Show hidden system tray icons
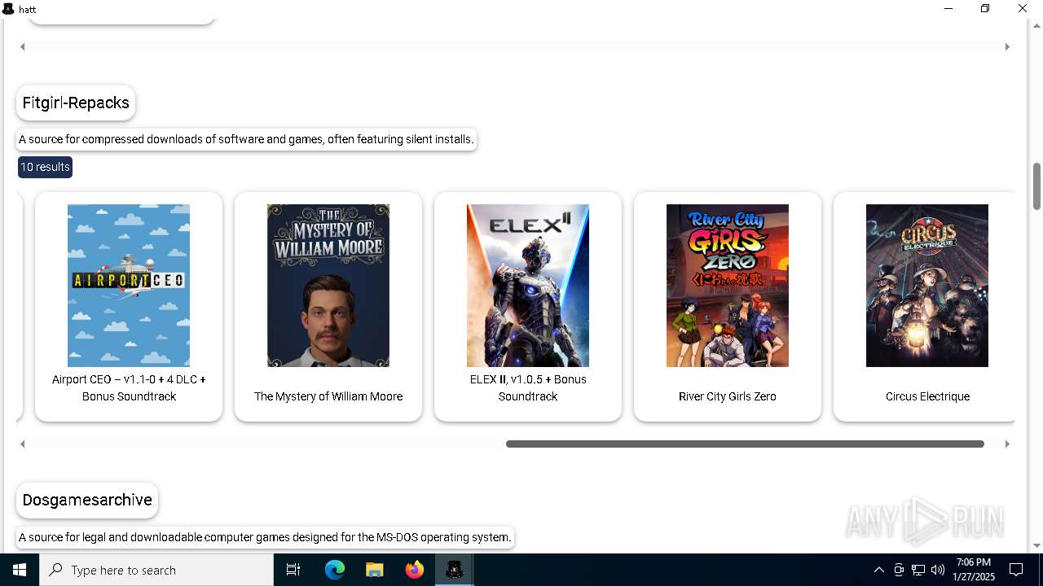The width and height of the screenshot is (1043, 586). pos(878,570)
